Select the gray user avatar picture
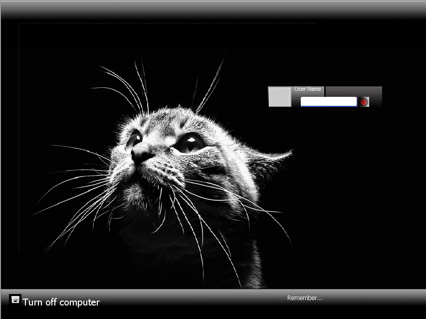This screenshot has height=319, width=426. tap(279, 97)
